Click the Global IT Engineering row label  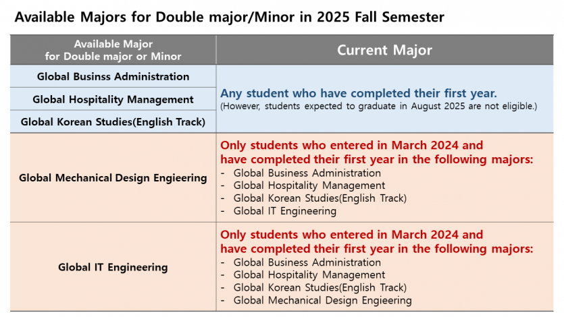[113, 267]
